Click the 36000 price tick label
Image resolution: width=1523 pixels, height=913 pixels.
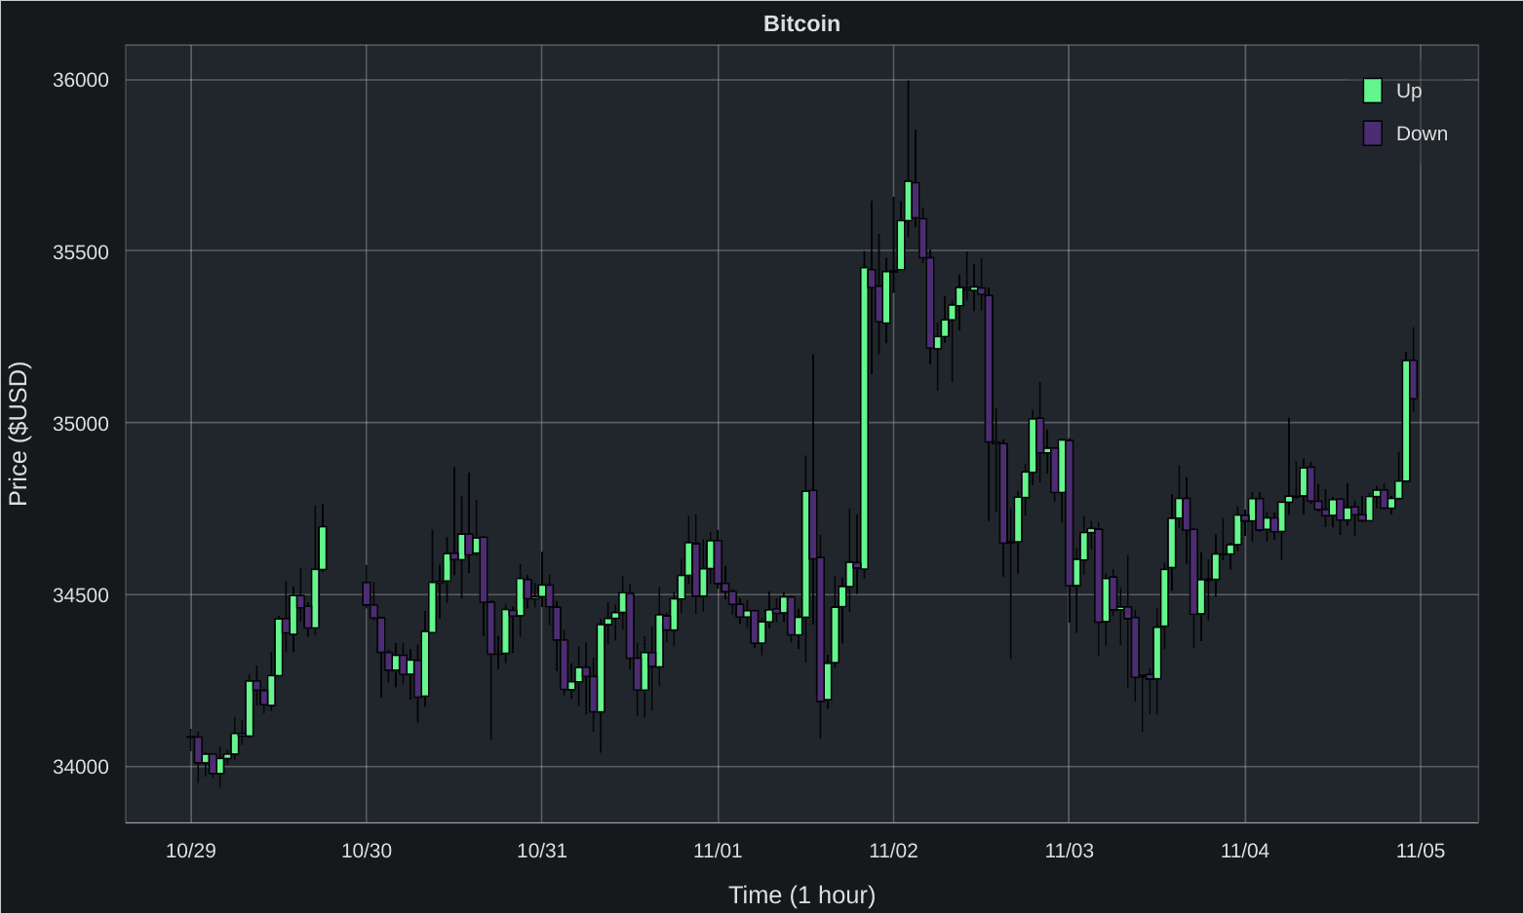[81, 80]
